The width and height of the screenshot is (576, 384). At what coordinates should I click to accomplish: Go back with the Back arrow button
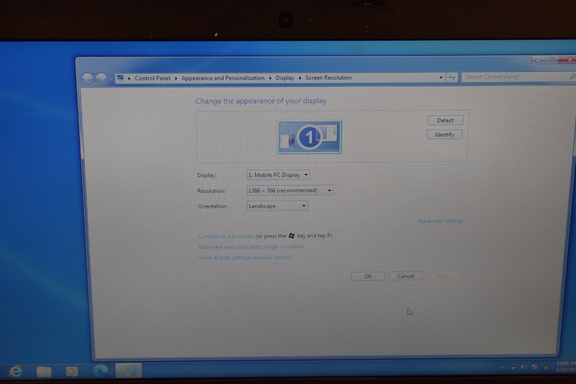tap(87, 78)
